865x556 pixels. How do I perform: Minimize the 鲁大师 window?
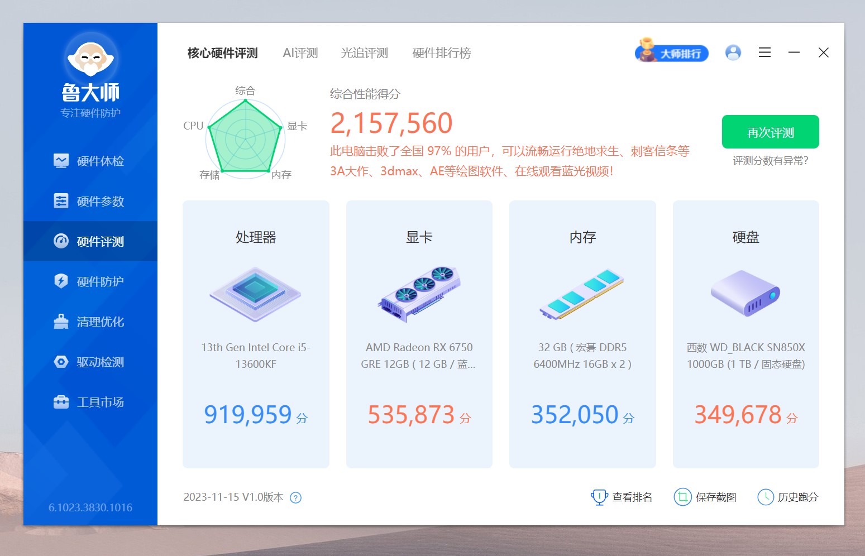pos(794,52)
